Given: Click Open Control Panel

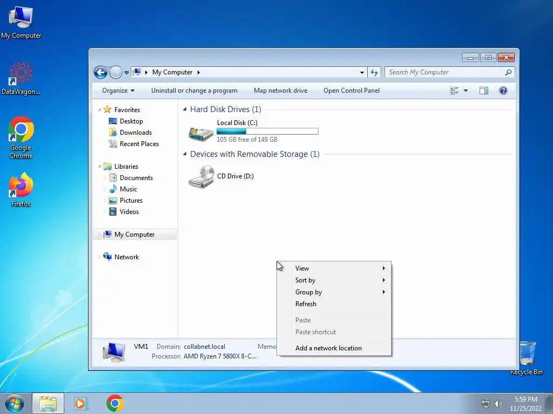Looking at the screenshot, I should 352,91.
